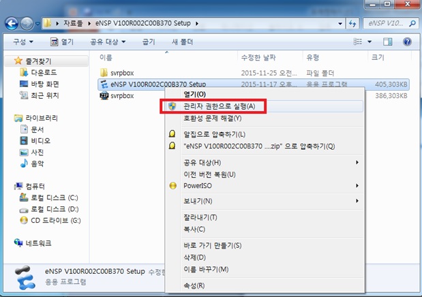Create a folder with 새 폴더

click(x=182, y=42)
